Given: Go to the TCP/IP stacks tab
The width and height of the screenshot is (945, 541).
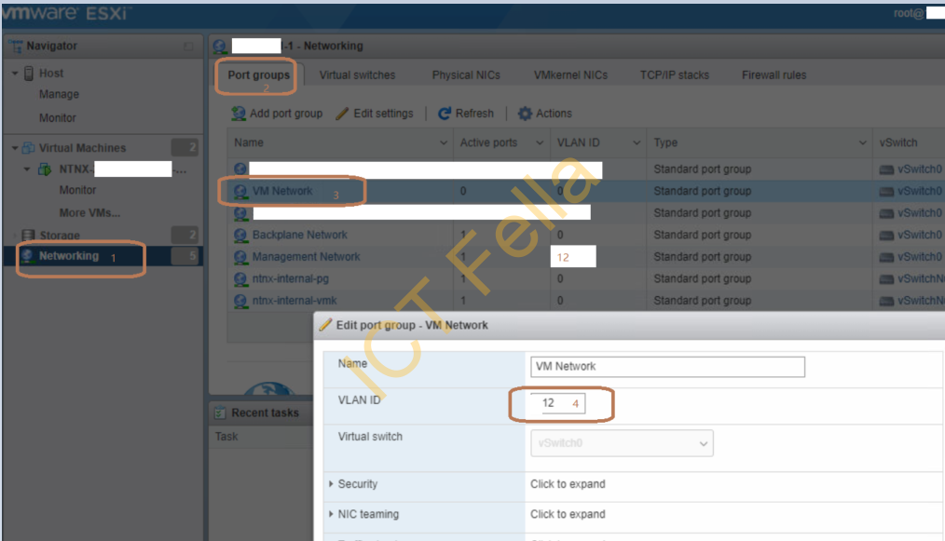Looking at the screenshot, I should (x=675, y=75).
